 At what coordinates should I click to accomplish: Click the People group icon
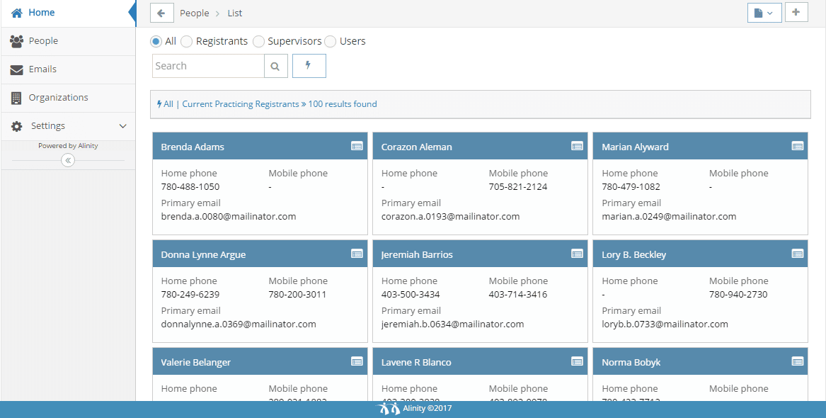pos(16,41)
